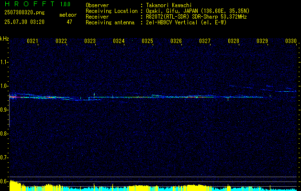301x191 pixels.
Task: Click time marker 0323
Action: pyautogui.click(x=90, y=41)
